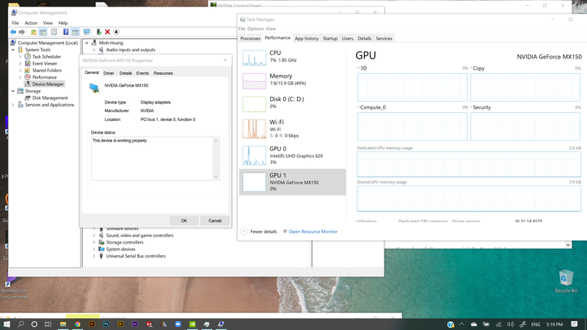Open Processes tab in Task Manager

[x=250, y=39]
